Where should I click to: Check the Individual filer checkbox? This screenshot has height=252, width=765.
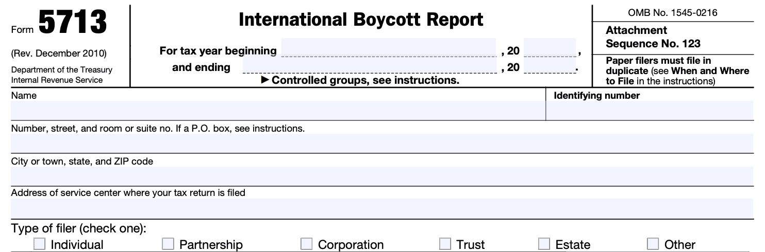point(39,244)
